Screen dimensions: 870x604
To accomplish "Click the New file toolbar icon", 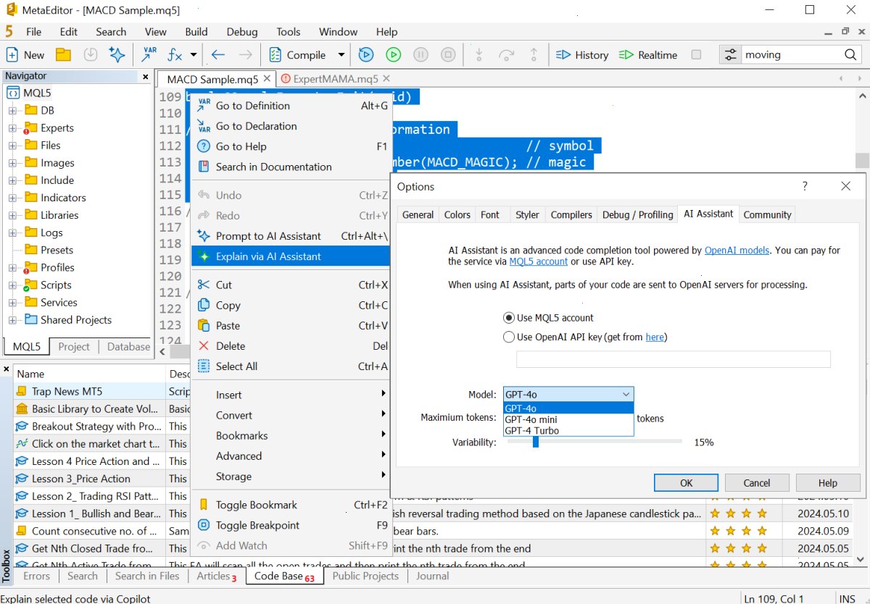I will [x=12, y=54].
